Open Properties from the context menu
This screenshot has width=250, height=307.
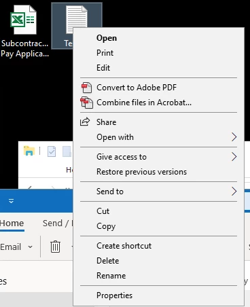point(158,295)
